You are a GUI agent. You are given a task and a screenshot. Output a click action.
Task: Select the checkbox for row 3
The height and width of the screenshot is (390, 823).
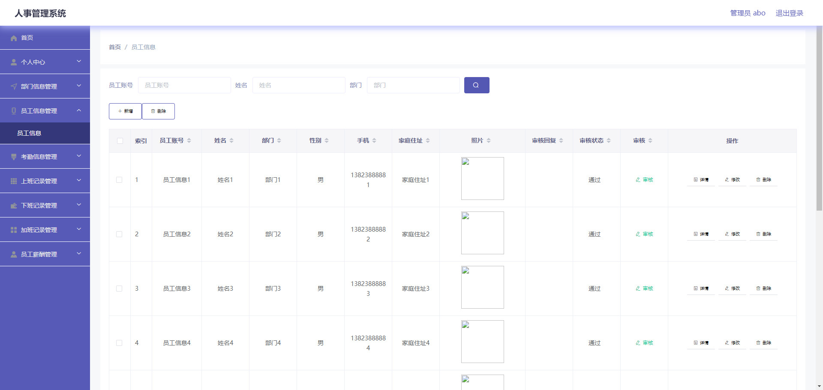pos(119,289)
